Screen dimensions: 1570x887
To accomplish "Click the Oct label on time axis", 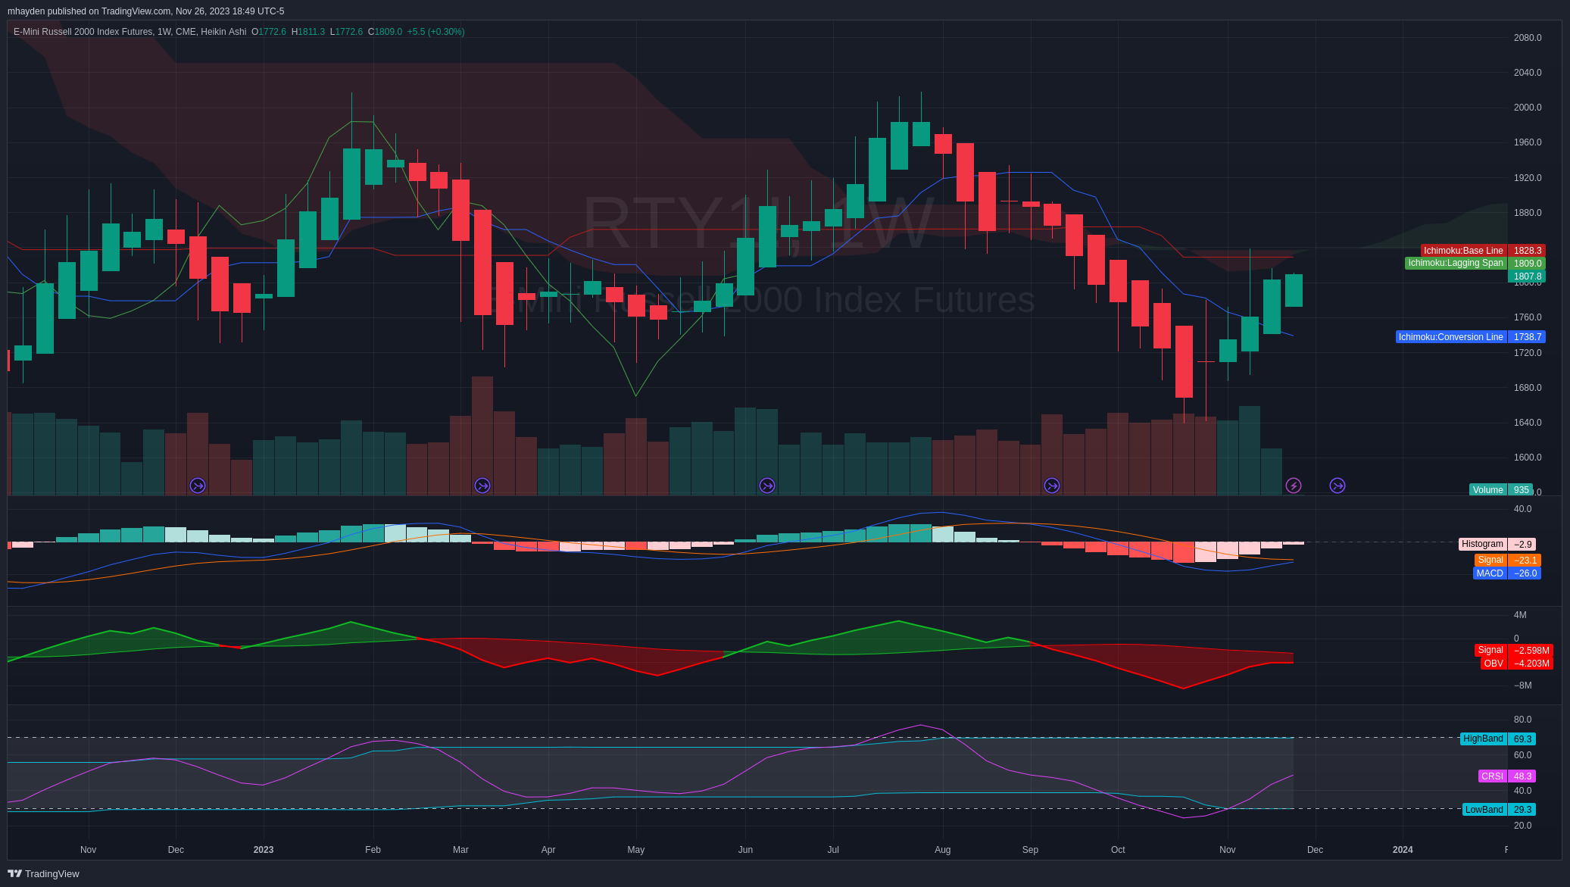I will tap(1118, 850).
